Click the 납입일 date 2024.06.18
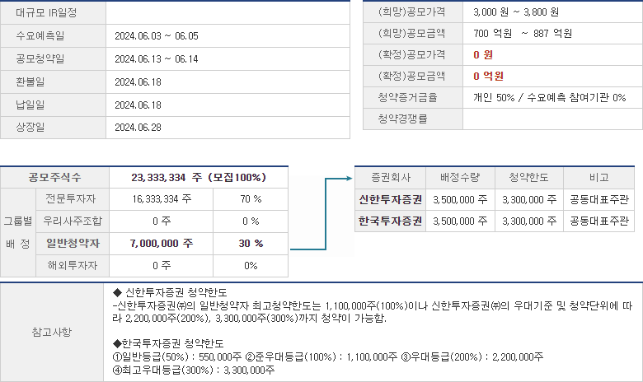Viewport: 643px width, 382px height. 138,105
